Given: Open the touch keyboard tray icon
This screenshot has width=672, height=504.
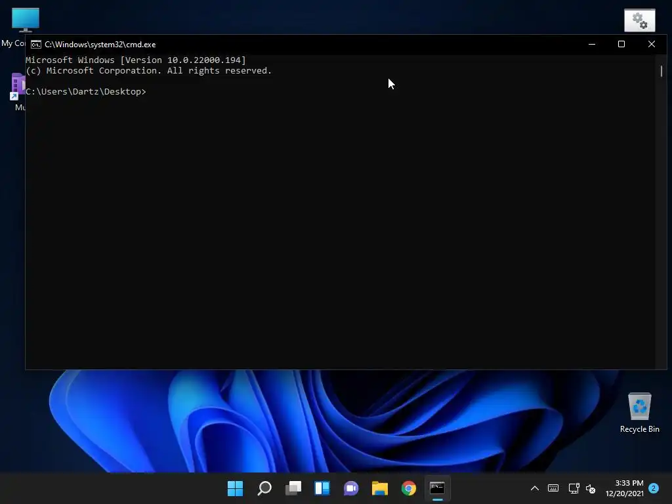Looking at the screenshot, I should point(553,488).
